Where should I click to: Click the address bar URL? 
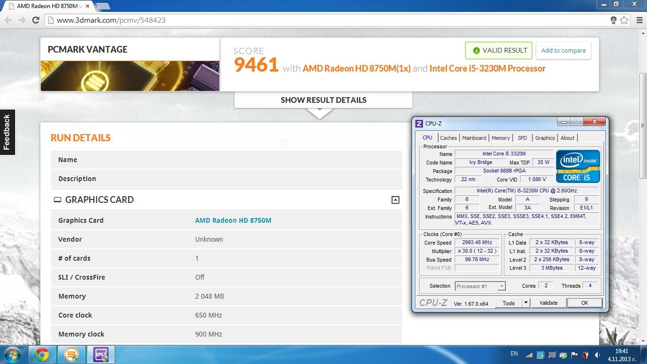111,20
